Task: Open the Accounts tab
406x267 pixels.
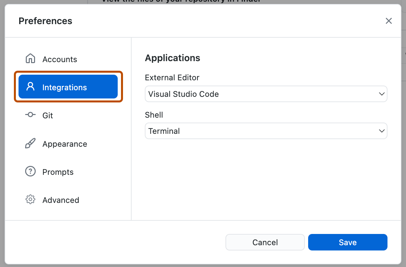Action: tap(68, 59)
